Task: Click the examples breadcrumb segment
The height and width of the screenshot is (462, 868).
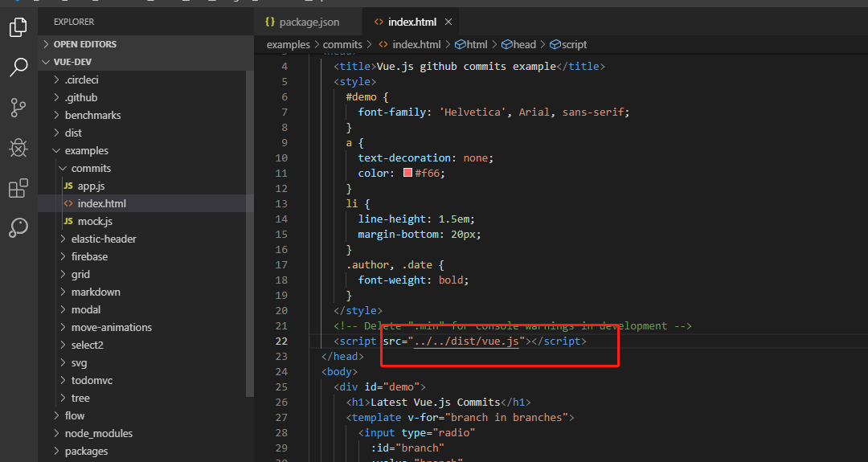Action: [x=289, y=45]
